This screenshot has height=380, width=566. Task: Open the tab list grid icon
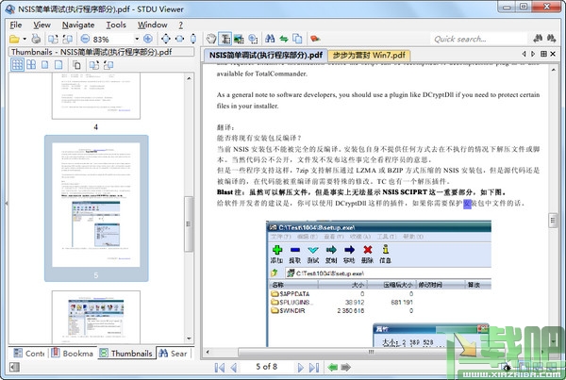pos(543,54)
